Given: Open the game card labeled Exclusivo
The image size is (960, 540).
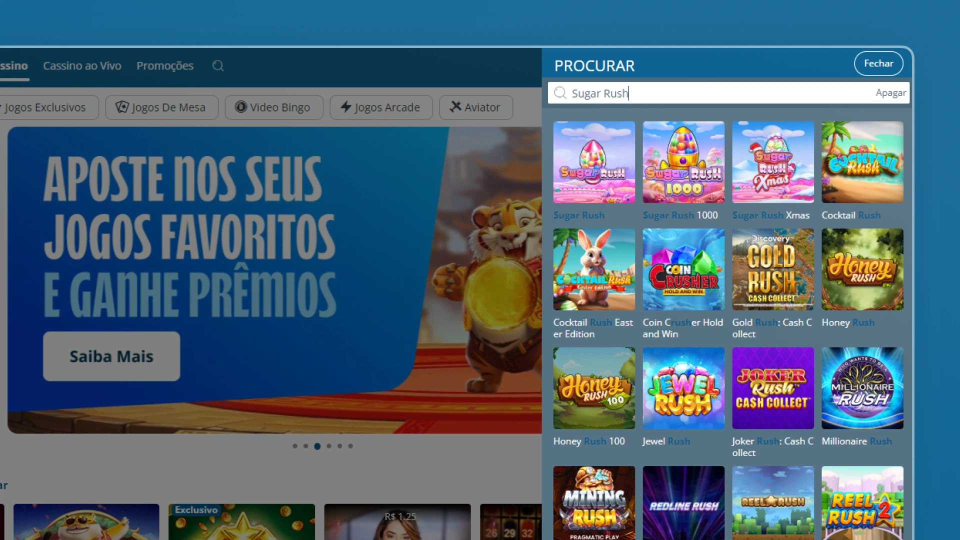Looking at the screenshot, I should coord(242,522).
